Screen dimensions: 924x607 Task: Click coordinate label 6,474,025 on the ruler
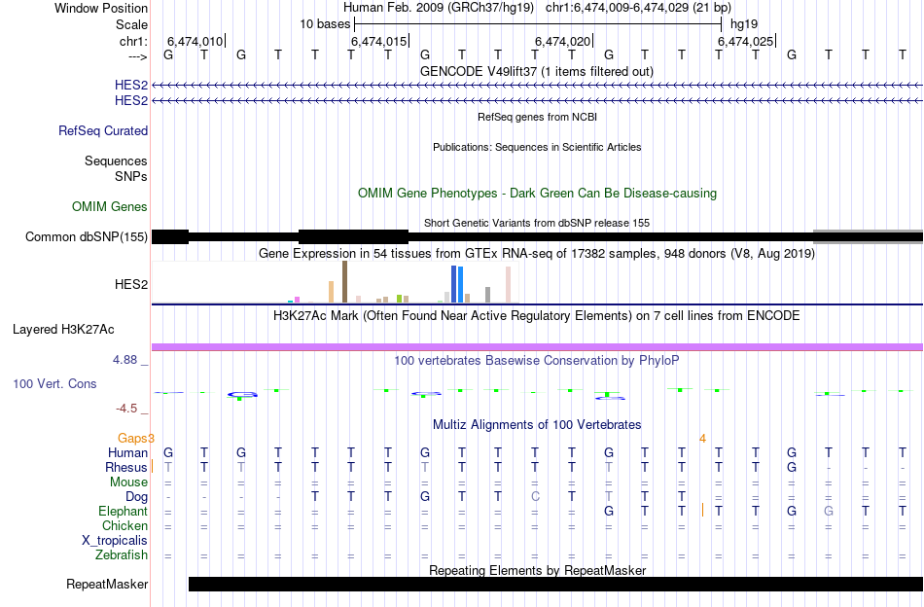click(x=745, y=41)
